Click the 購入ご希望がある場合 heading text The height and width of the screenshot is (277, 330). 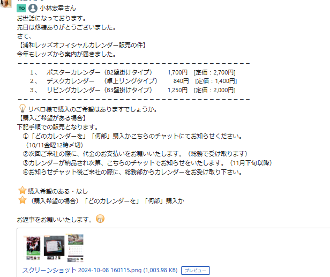[x=52, y=118]
